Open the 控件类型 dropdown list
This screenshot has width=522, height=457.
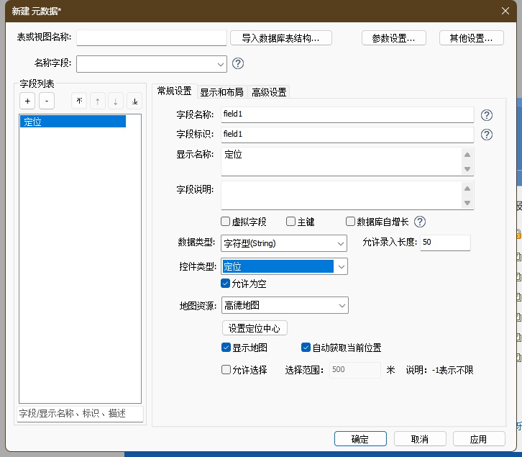click(x=341, y=267)
